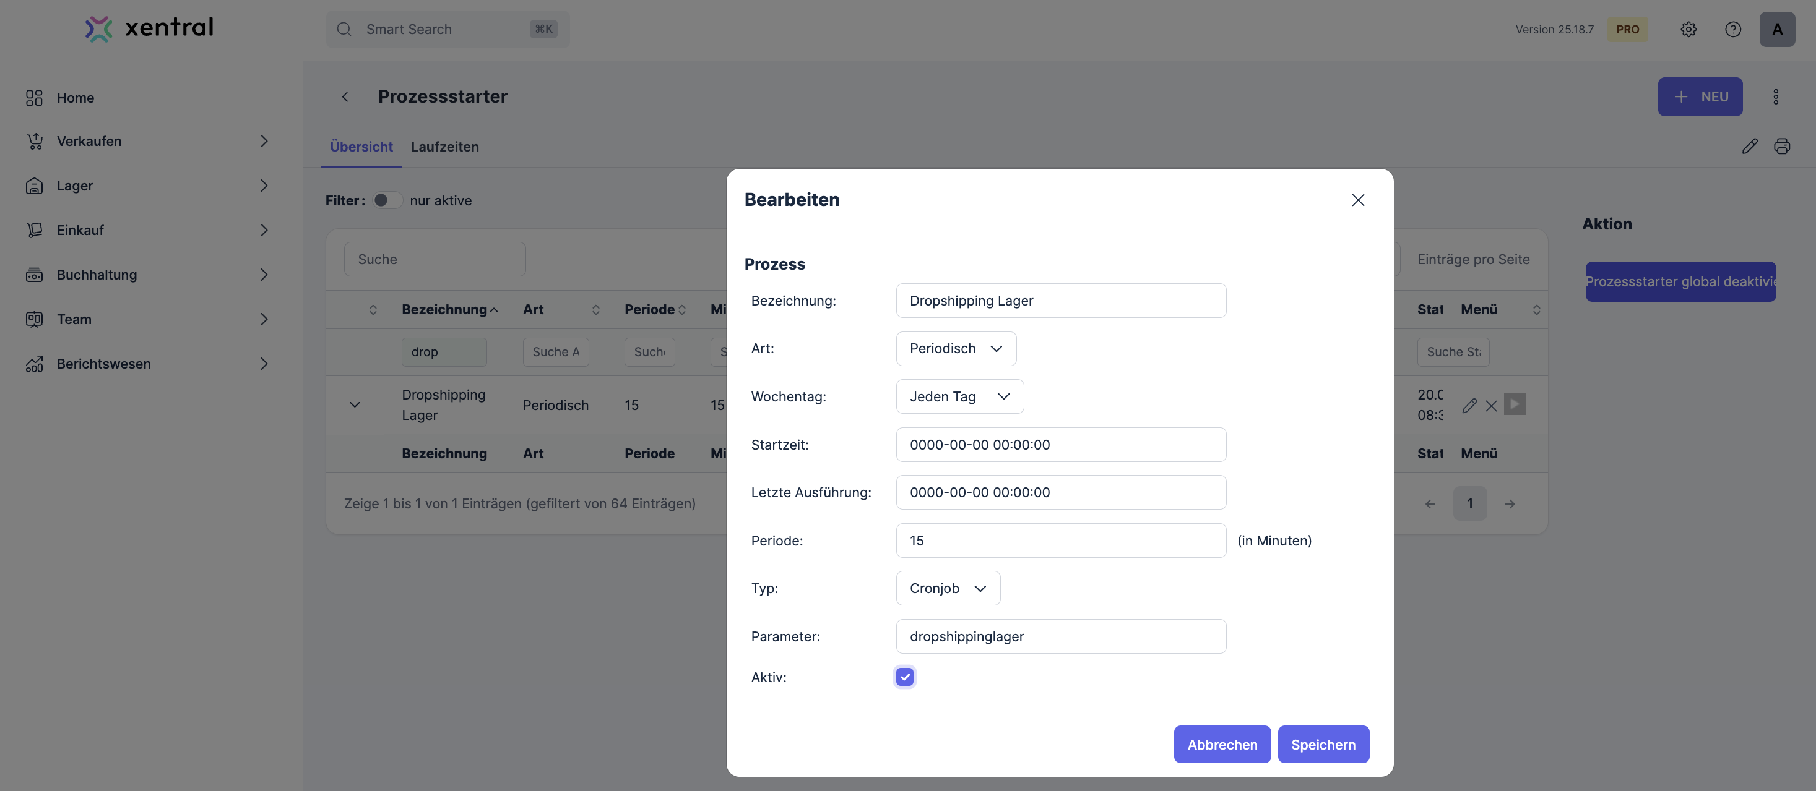Open the Wochentag dropdown showing Jeden Tag
Image resolution: width=1816 pixels, height=791 pixels.
pyautogui.click(x=959, y=396)
